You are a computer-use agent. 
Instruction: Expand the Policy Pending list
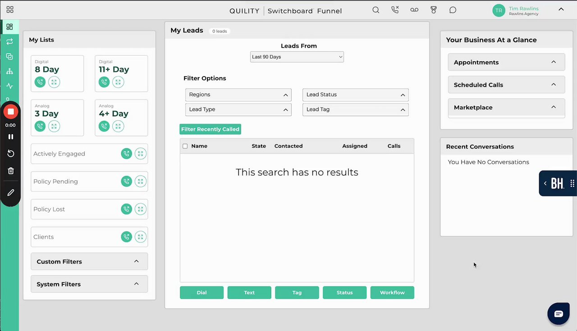141,181
